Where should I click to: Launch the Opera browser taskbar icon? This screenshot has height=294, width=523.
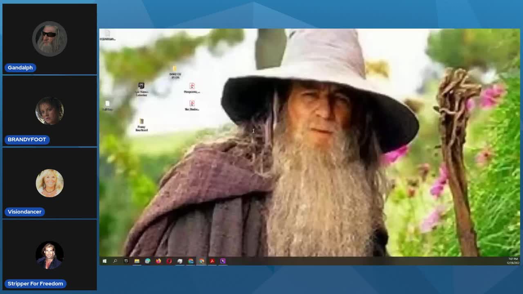pyautogui.click(x=169, y=261)
